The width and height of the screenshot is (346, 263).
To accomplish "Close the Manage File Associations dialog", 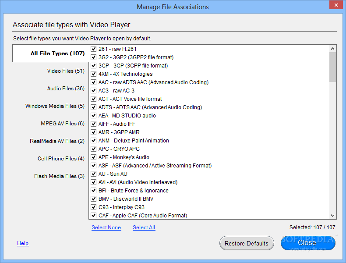I will [x=336, y=5].
